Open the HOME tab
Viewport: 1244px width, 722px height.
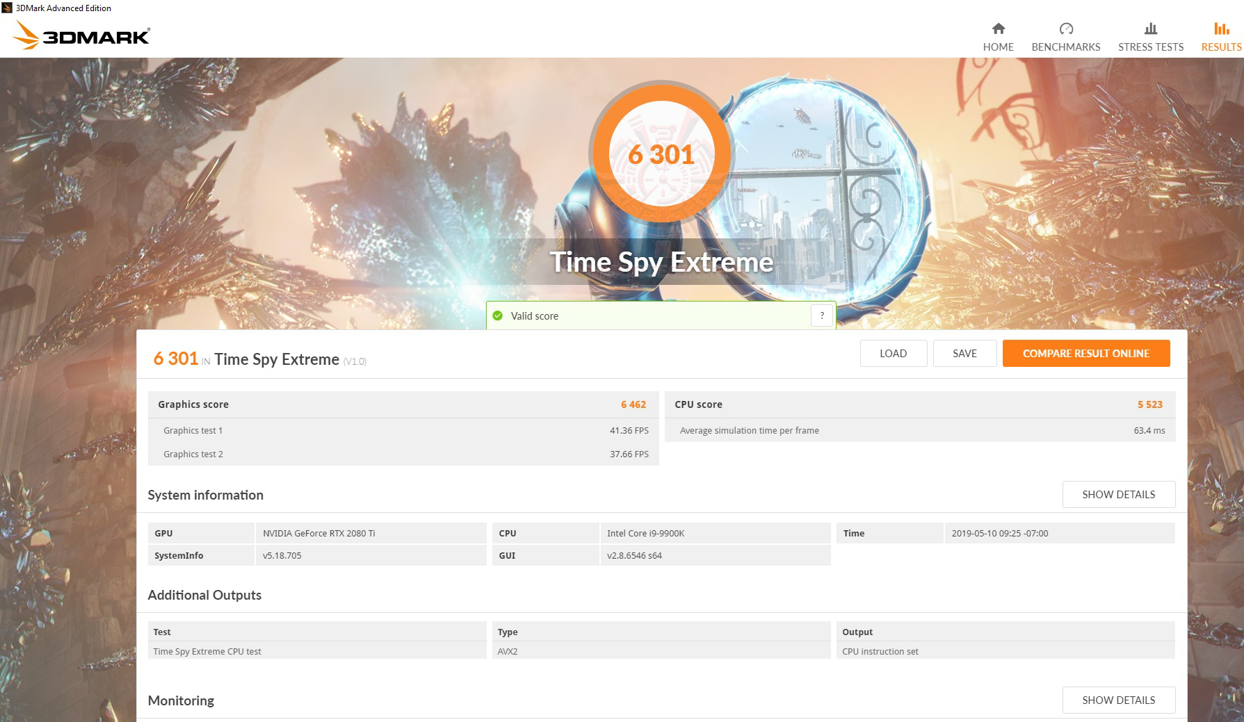998,38
